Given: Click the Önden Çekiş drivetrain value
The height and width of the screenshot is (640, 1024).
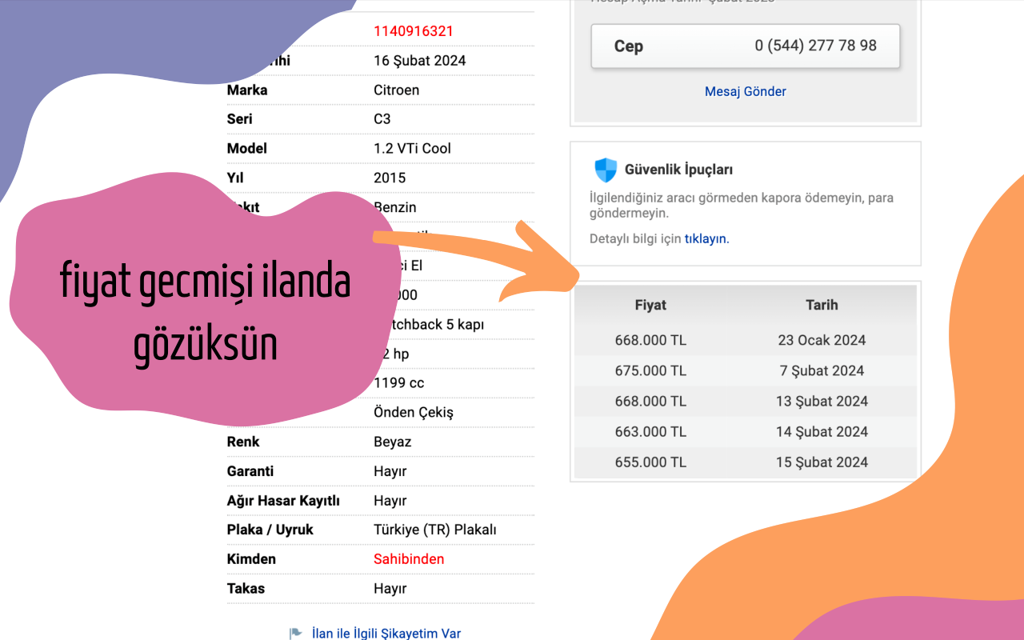Looking at the screenshot, I should [414, 413].
